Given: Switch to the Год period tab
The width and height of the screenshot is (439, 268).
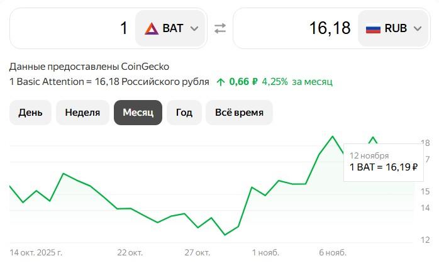Looking at the screenshot, I should pyautogui.click(x=184, y=113).
